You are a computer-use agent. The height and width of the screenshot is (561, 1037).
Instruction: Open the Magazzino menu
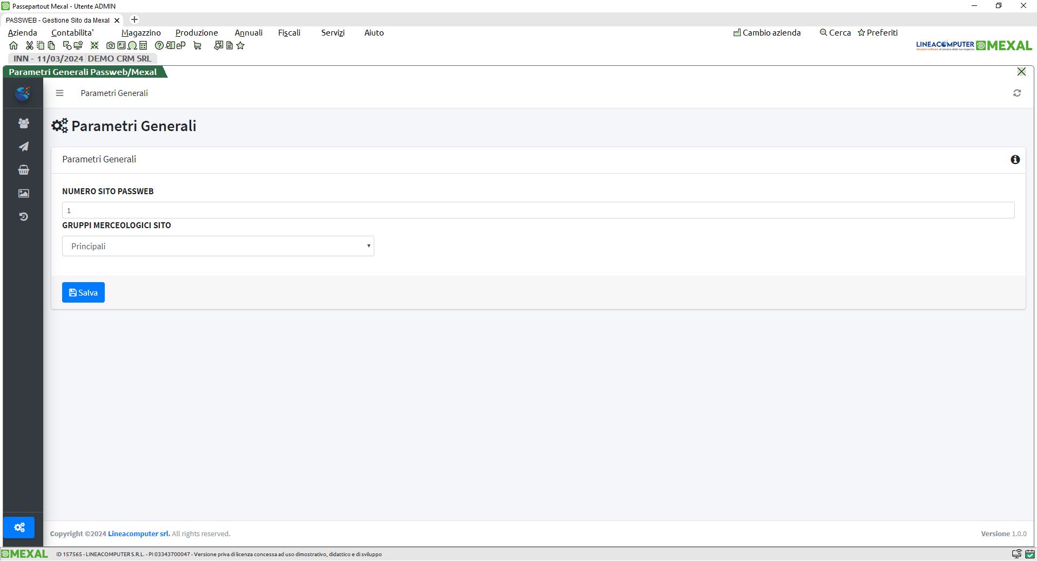pyautogui.click(x=141, y=33)
